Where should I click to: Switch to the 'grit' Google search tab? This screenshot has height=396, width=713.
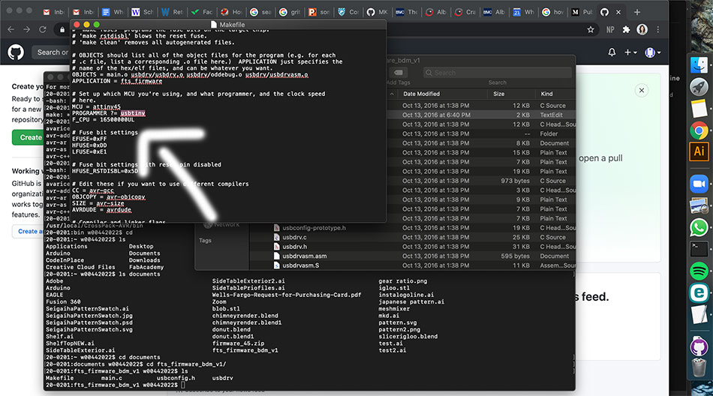point(290,12)
